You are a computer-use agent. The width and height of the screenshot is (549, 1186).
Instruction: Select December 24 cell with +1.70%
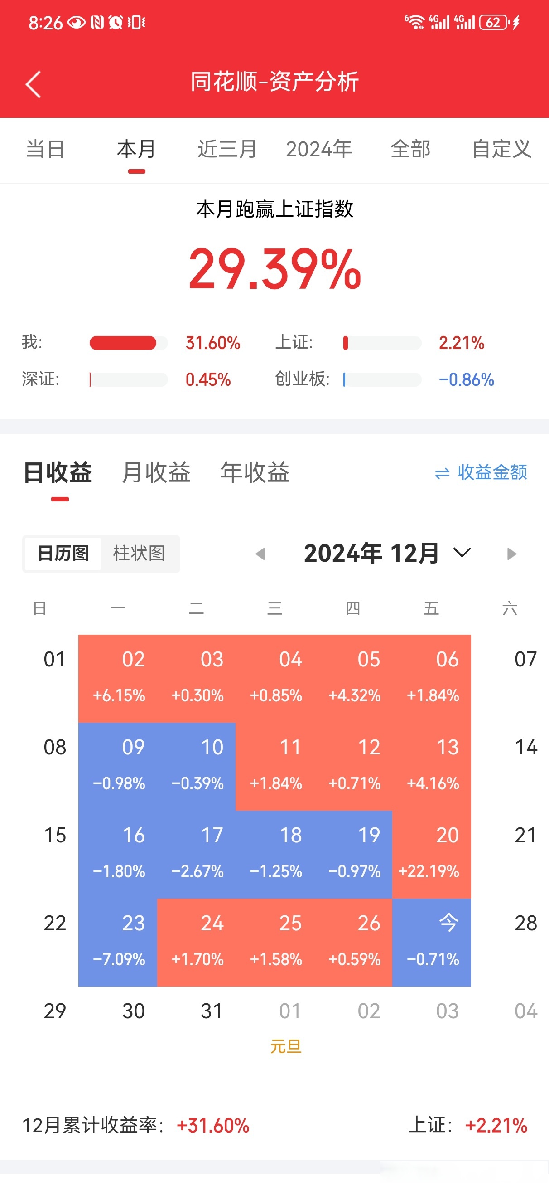[196, 943]
